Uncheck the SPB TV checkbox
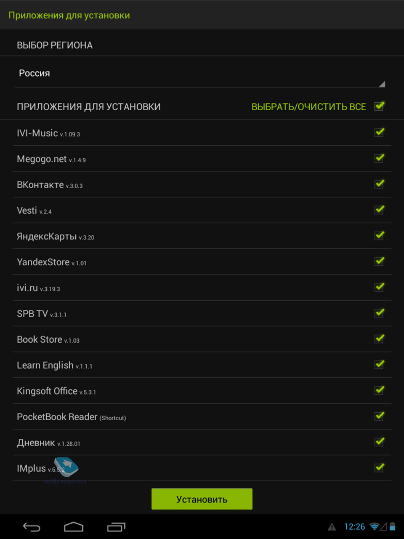404x539 pixels. pos(379,313)
